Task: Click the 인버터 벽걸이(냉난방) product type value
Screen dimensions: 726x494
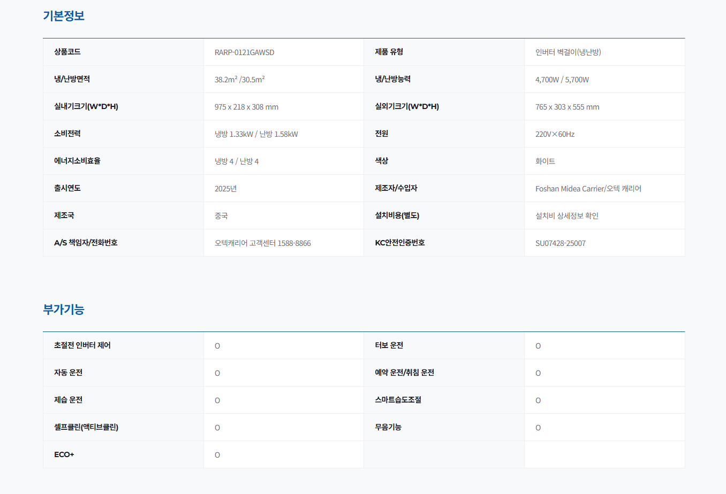Action: (568, 52)
